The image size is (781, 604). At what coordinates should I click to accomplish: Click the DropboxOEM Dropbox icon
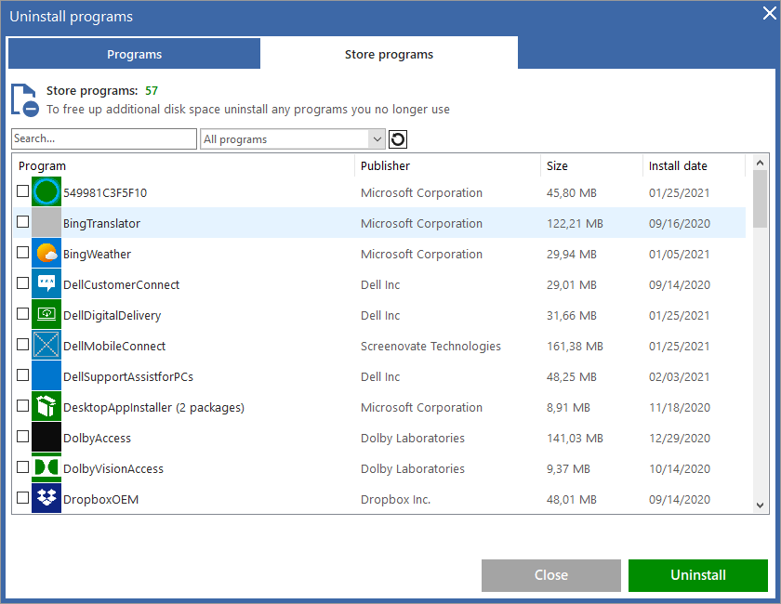click(46, 498)
